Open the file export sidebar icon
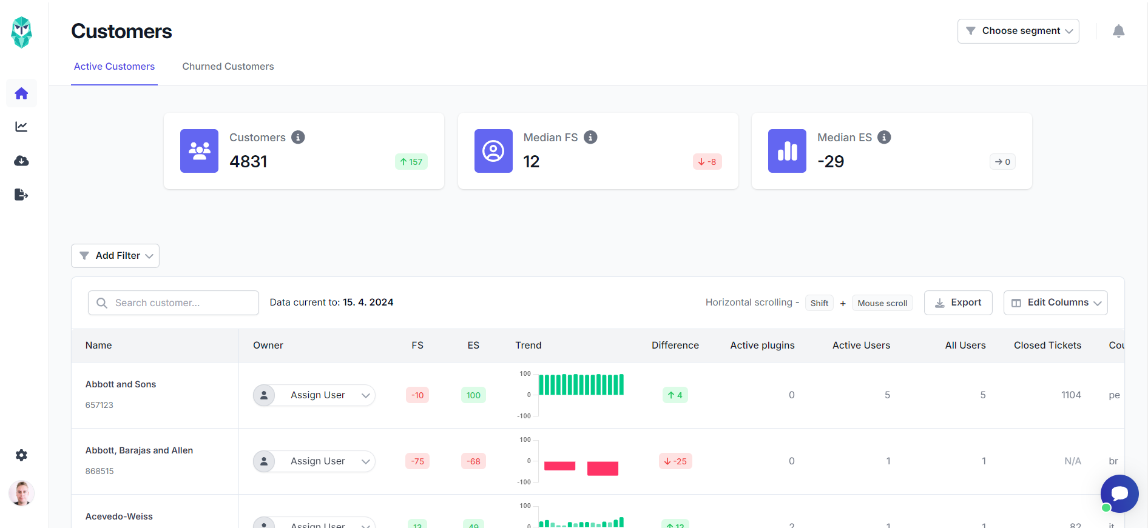The height and width of the screenshot is (528, 1148). [x=21, y=195]
